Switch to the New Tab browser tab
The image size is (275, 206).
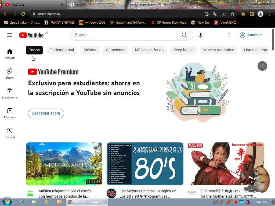click(163, 5)
